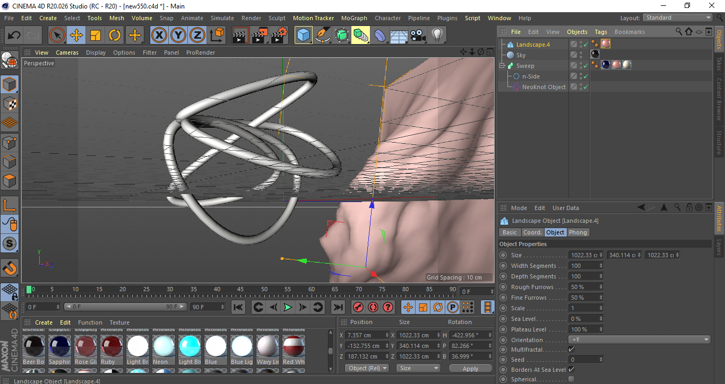Select the Sapphire material swatch
Screen dimensions: 725x384
[x=60, y=346]
